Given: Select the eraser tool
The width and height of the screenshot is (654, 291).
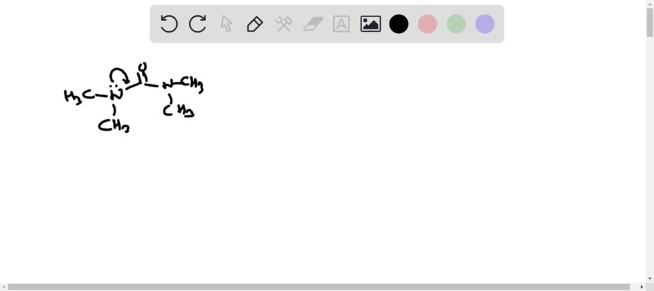Looking at the screenshot, I should click(313, 24).
